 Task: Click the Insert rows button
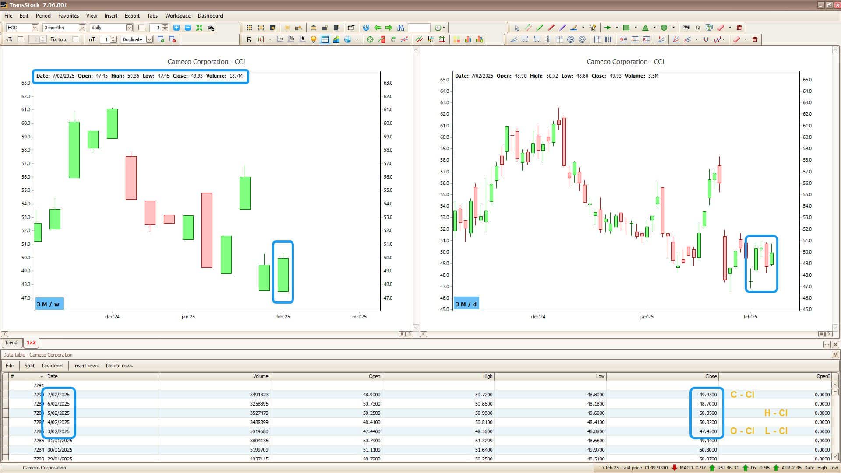[x=86, y=366]
